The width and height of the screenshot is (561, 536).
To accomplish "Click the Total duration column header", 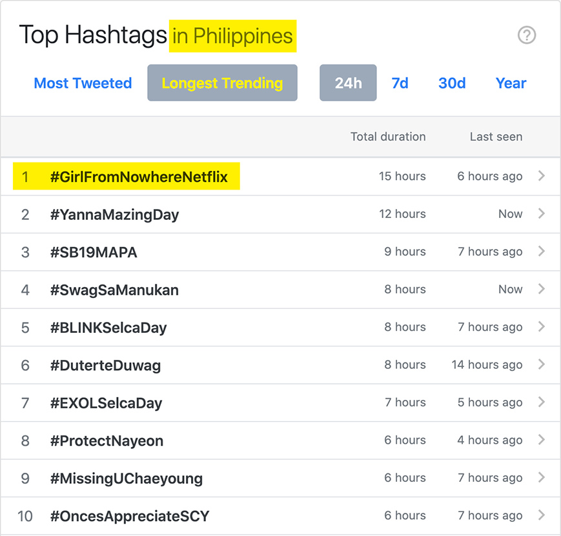I will tap(388, 137).
